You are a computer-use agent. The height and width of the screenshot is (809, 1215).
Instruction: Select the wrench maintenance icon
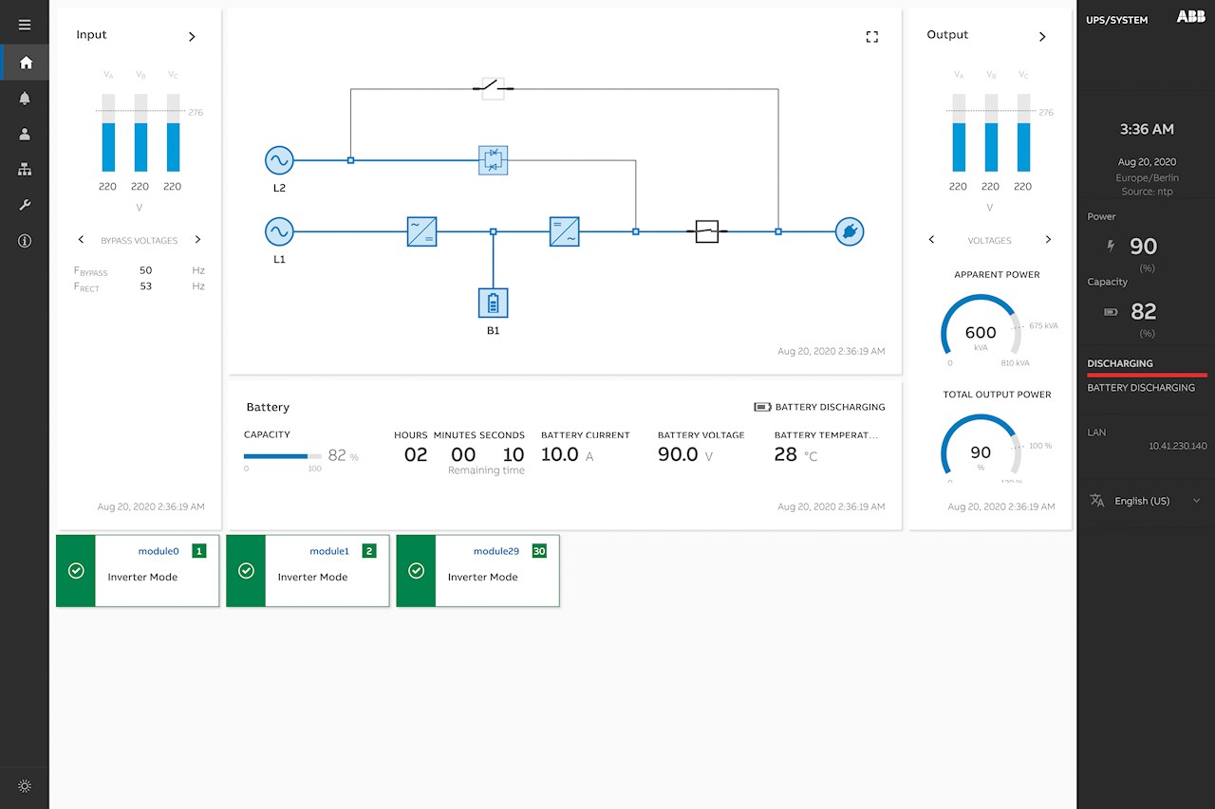tap(24, 205)
